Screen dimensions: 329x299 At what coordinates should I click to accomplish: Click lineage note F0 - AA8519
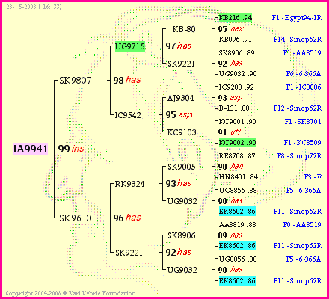click(x=302, y=225)
